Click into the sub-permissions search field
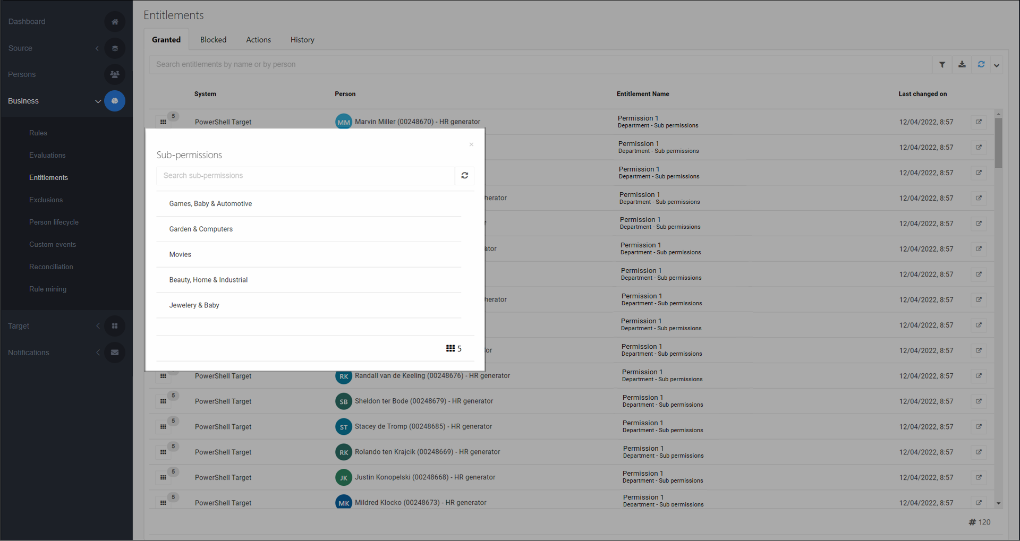The height and width of the screenshot is (541, 1020). [x=305, y=175]
